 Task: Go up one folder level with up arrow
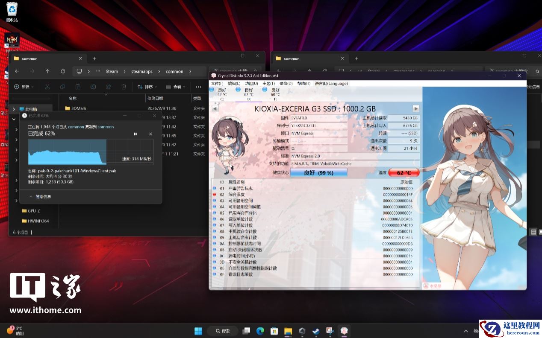pyautogui.click(x=47, y=71)
